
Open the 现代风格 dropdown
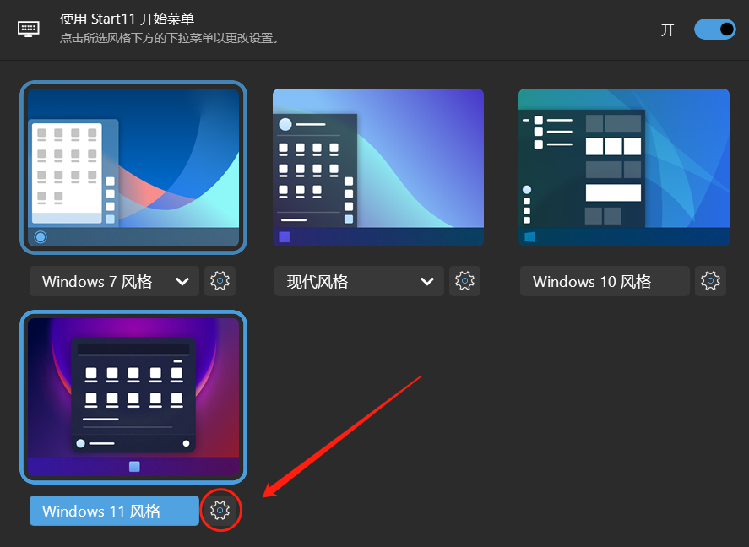[359, 281]
